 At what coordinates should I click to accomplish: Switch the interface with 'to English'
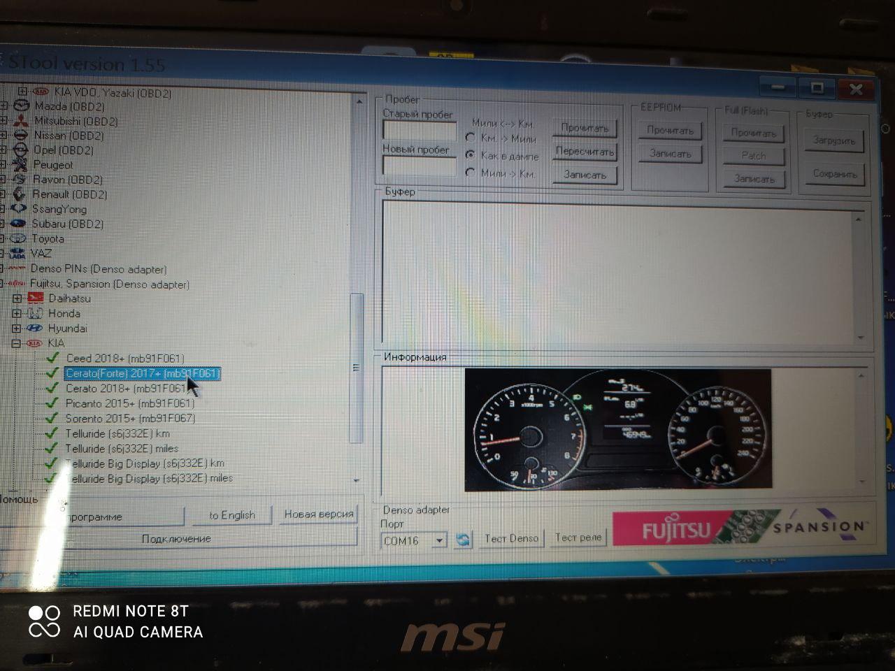pos(231,515)
